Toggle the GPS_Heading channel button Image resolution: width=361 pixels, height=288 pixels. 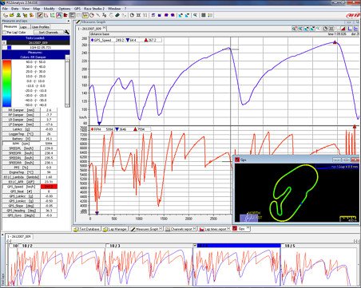[x=21, y=211]
